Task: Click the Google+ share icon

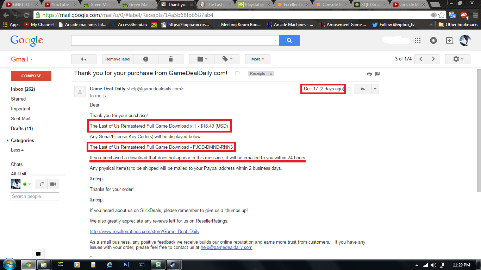Action: [x=449, y=40]
